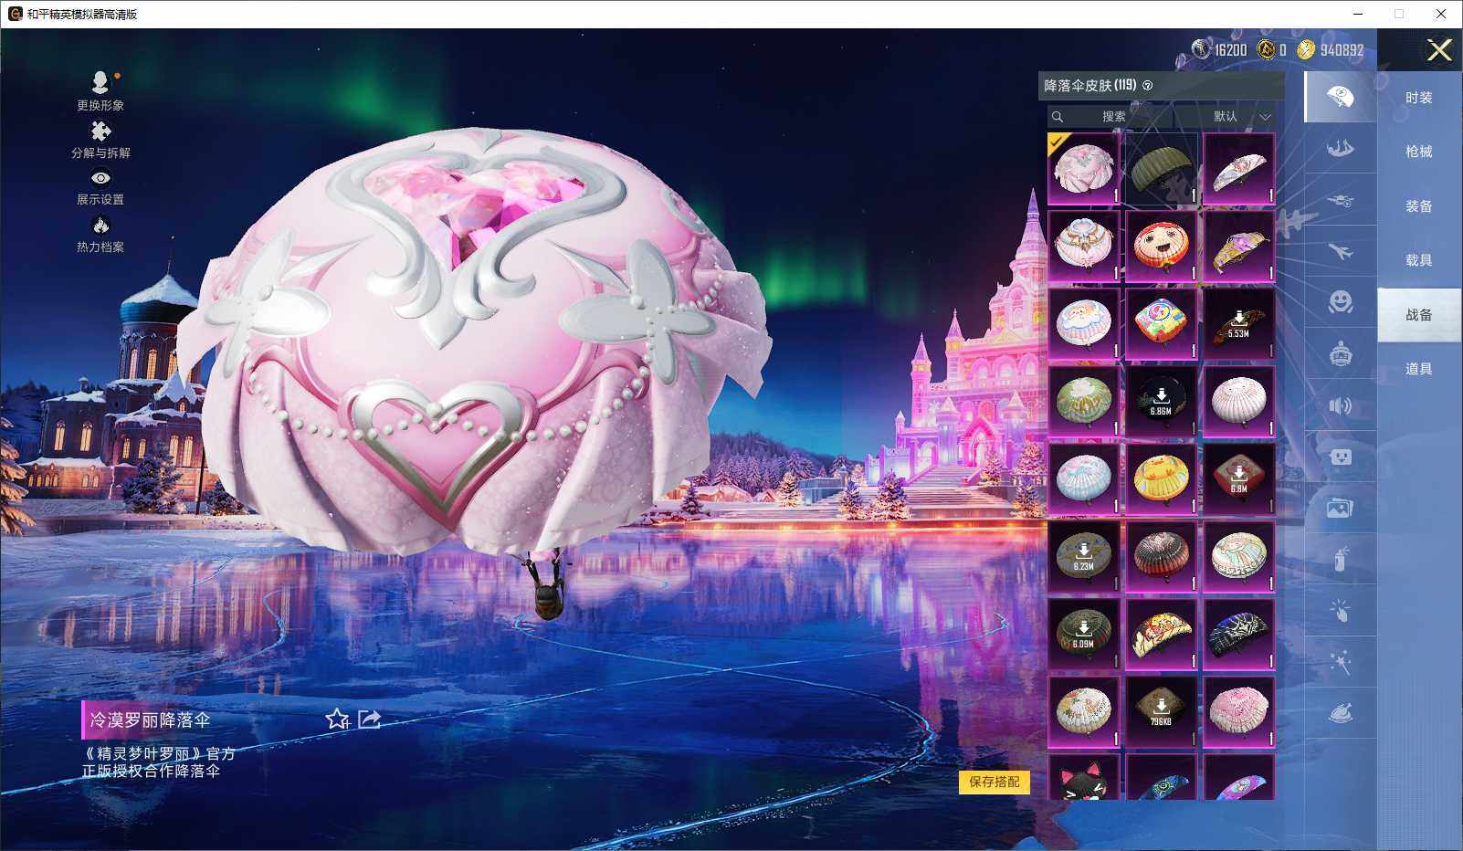Viewport: 1463px width, 851px height.
Task: Expand the 默认 sort dropdown
Action: 1238,117
